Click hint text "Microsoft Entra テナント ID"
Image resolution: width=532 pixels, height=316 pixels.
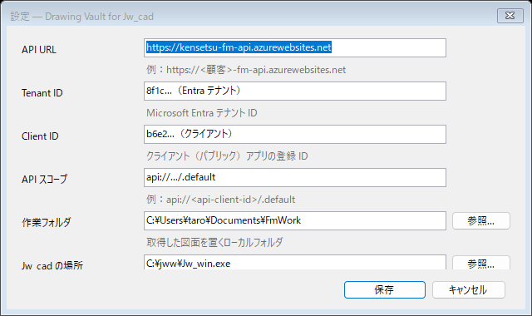(x=202, y=113)
